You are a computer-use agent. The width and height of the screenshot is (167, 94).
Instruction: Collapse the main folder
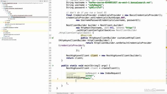(5, 12)
